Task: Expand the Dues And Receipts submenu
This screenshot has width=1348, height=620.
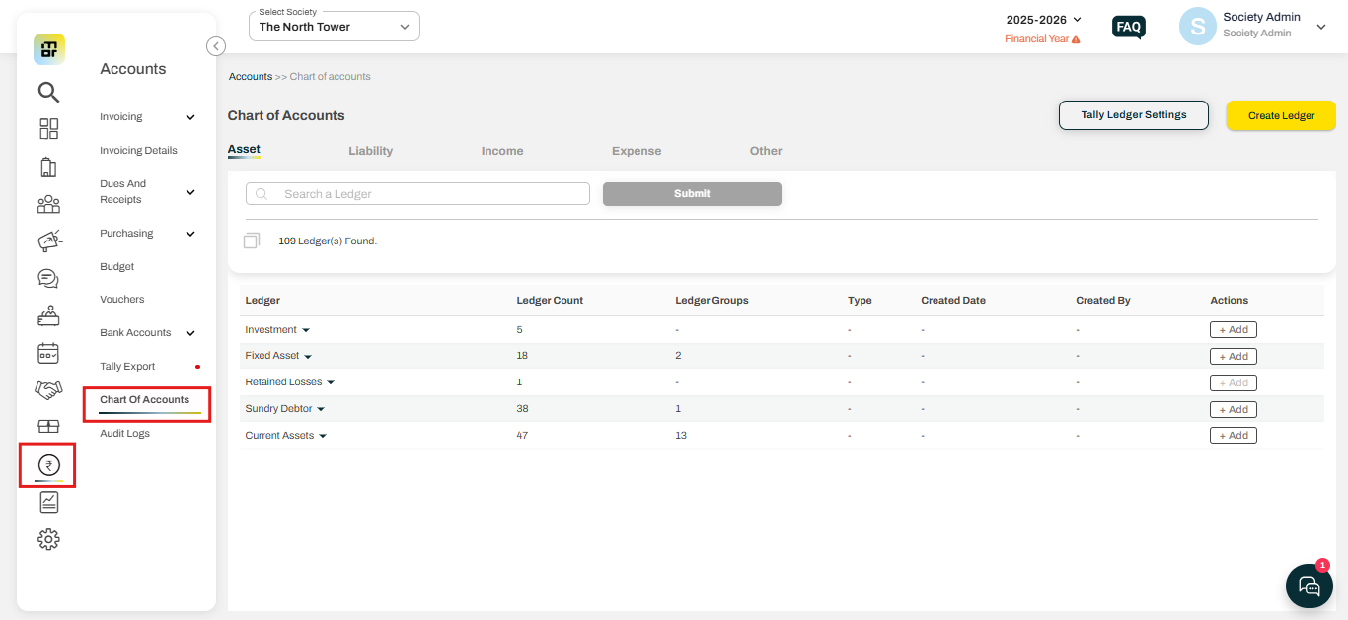Action: click(x=190, y=192)
